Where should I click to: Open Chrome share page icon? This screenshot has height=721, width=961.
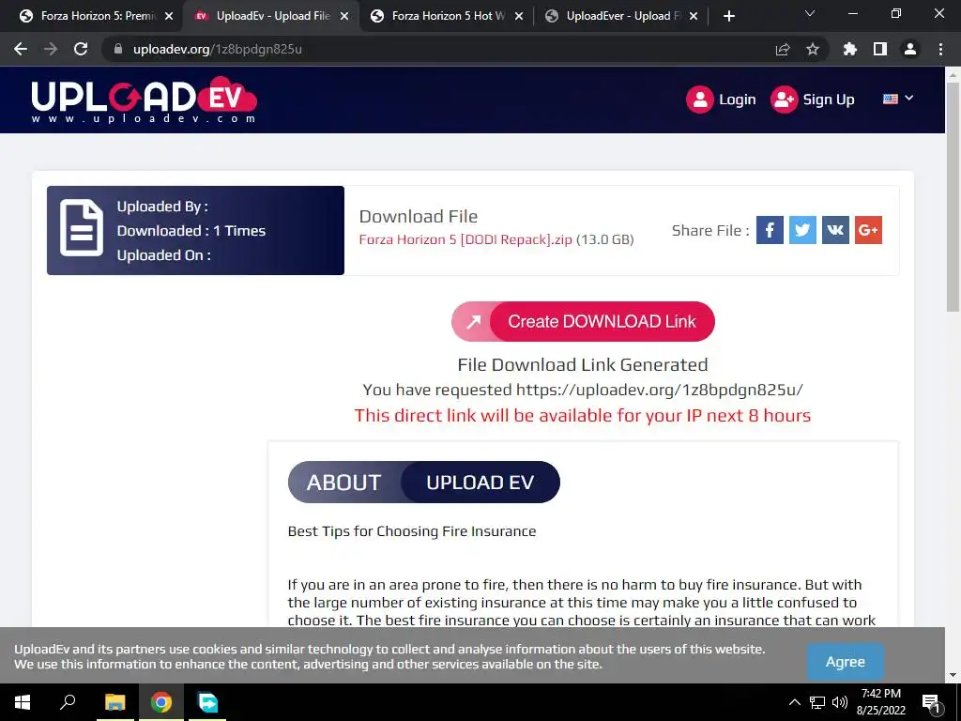click(782, 49)
